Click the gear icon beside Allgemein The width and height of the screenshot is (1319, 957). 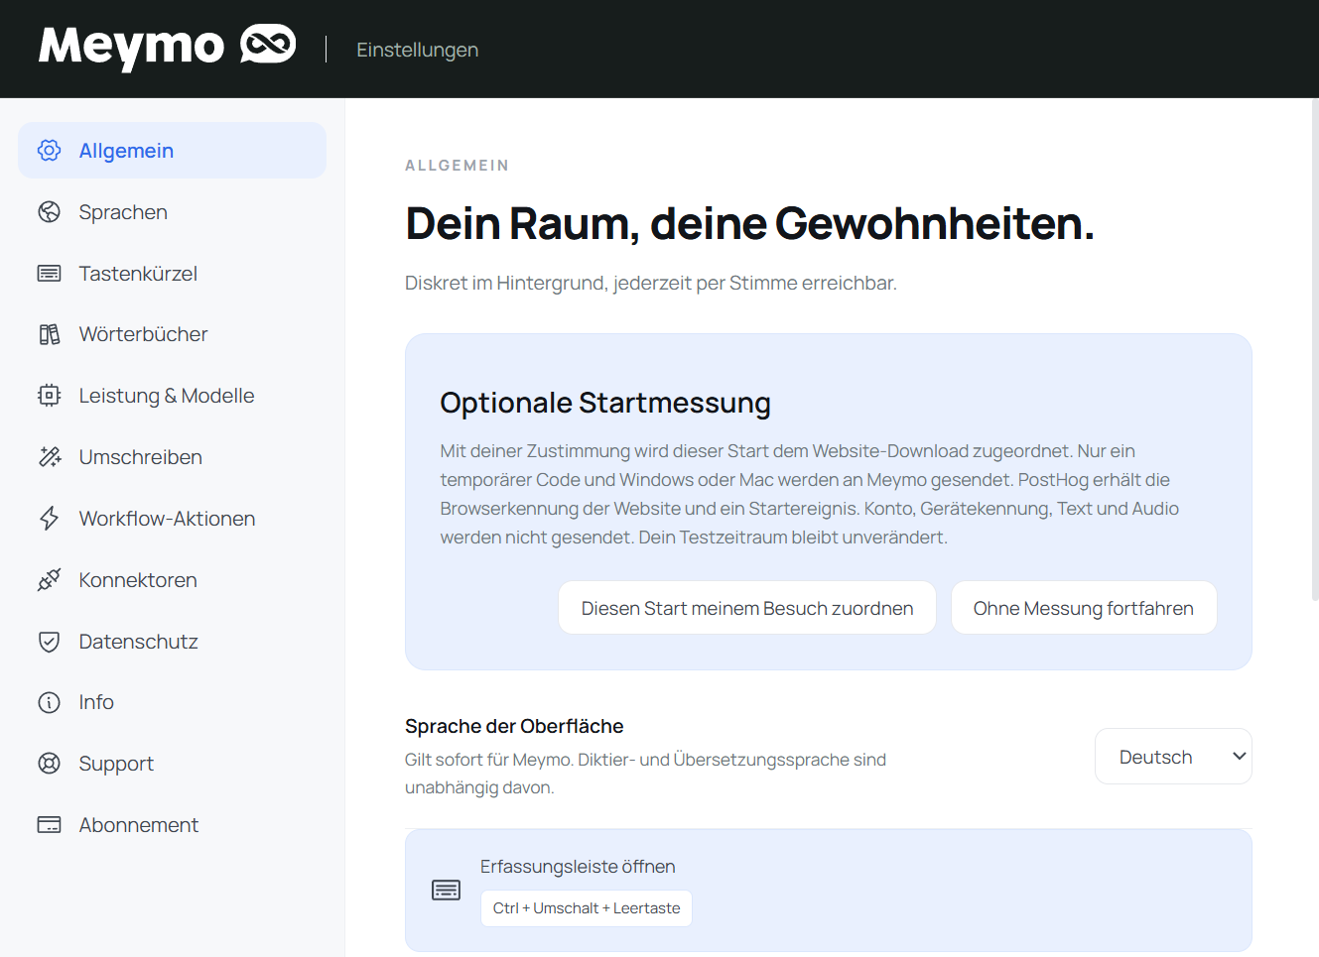tap(49, 151)
